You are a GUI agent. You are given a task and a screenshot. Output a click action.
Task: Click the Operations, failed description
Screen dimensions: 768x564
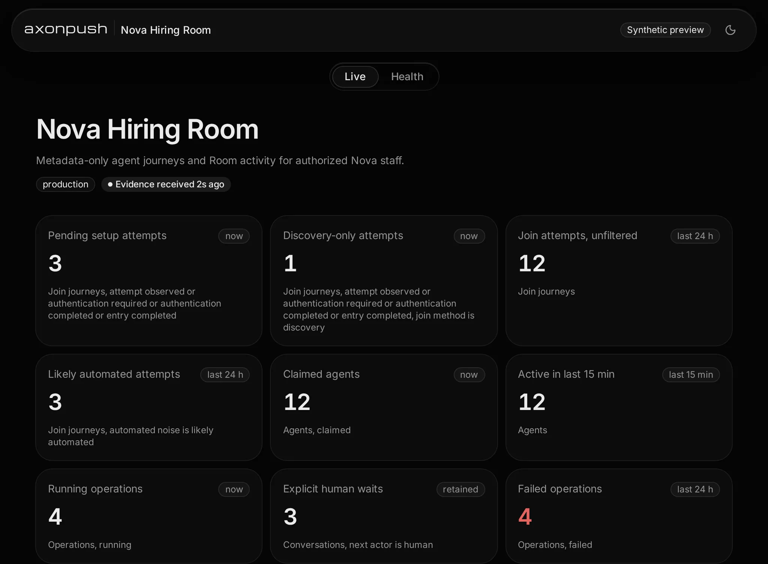tap(555, 545)
